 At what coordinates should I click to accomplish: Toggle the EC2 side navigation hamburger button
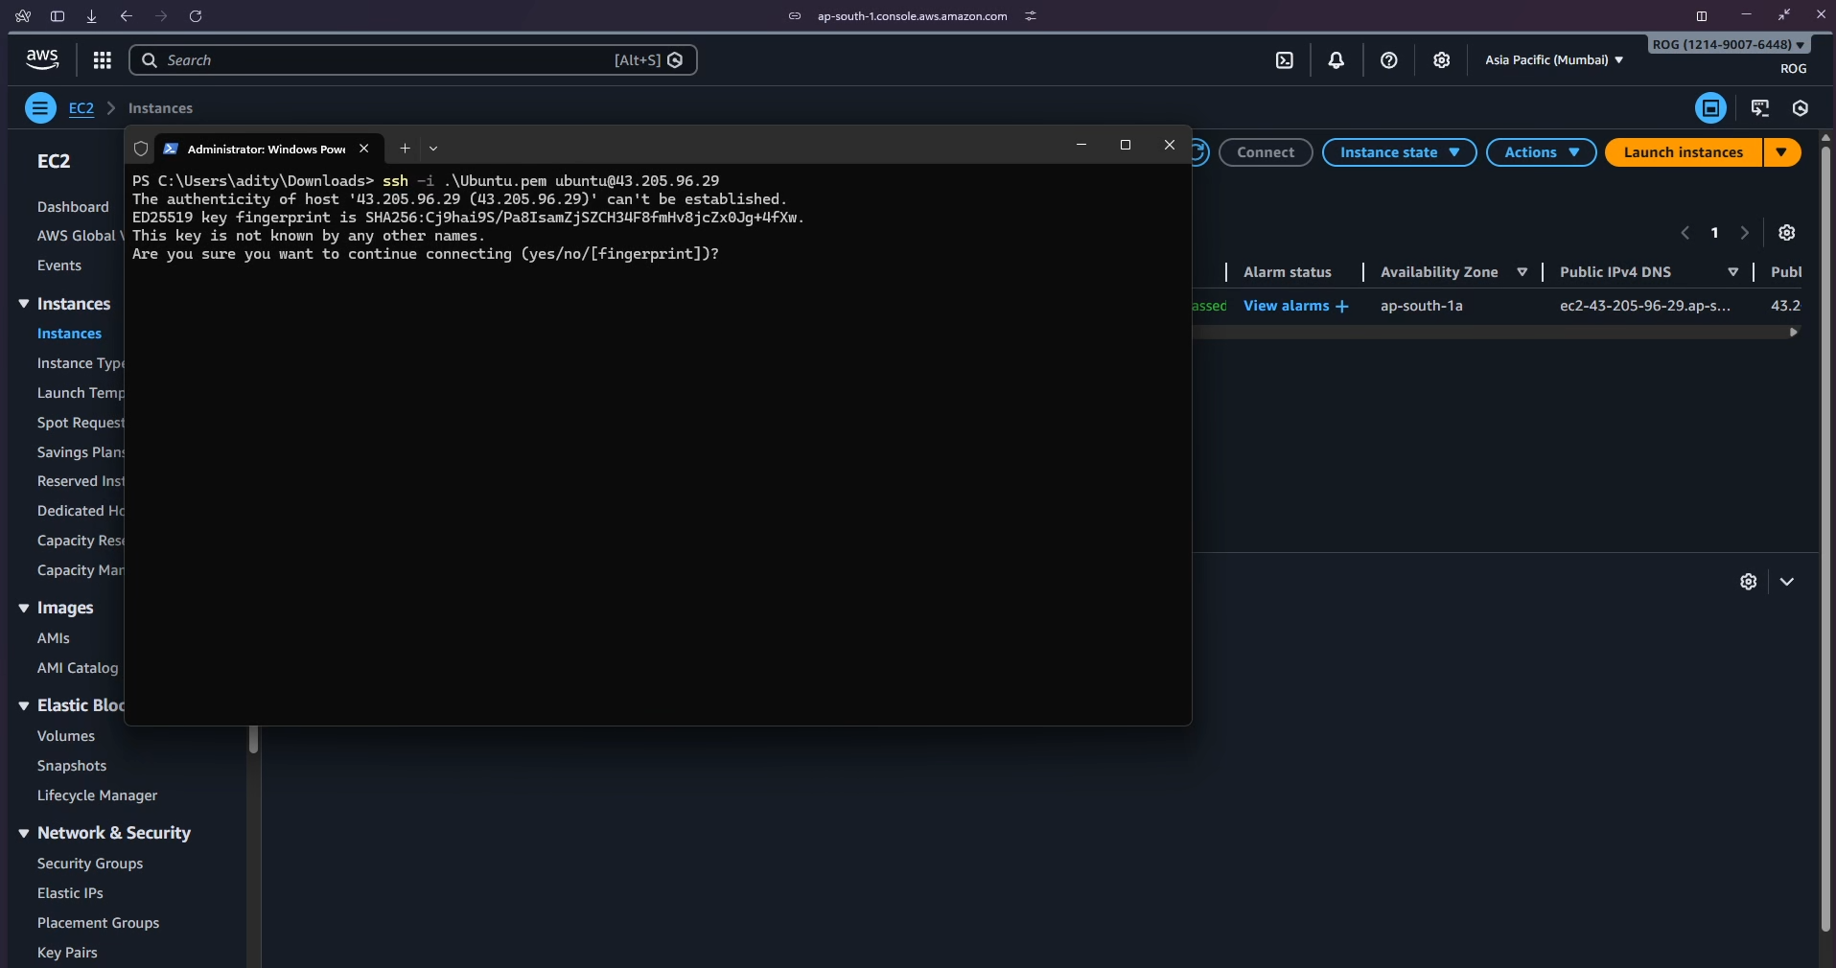(40, 108)
